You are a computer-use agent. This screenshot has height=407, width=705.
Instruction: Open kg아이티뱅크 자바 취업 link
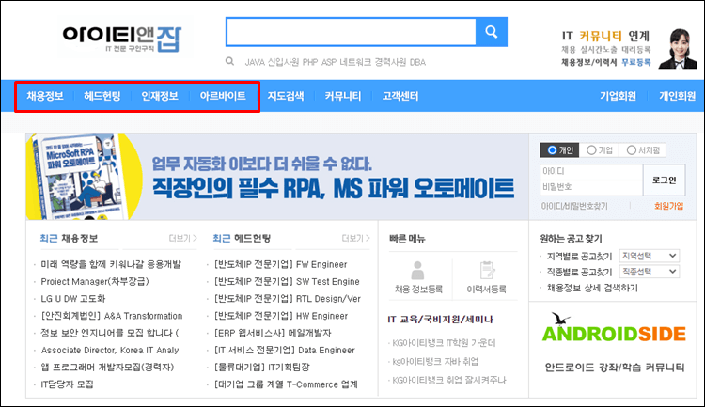click(435, 362)
